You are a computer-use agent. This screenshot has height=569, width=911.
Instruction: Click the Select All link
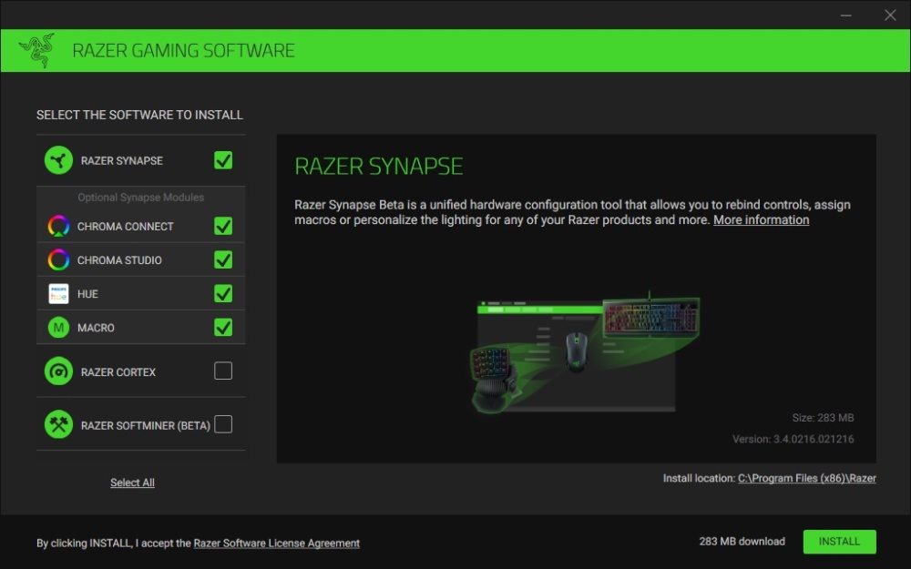(x=132, y=483)
